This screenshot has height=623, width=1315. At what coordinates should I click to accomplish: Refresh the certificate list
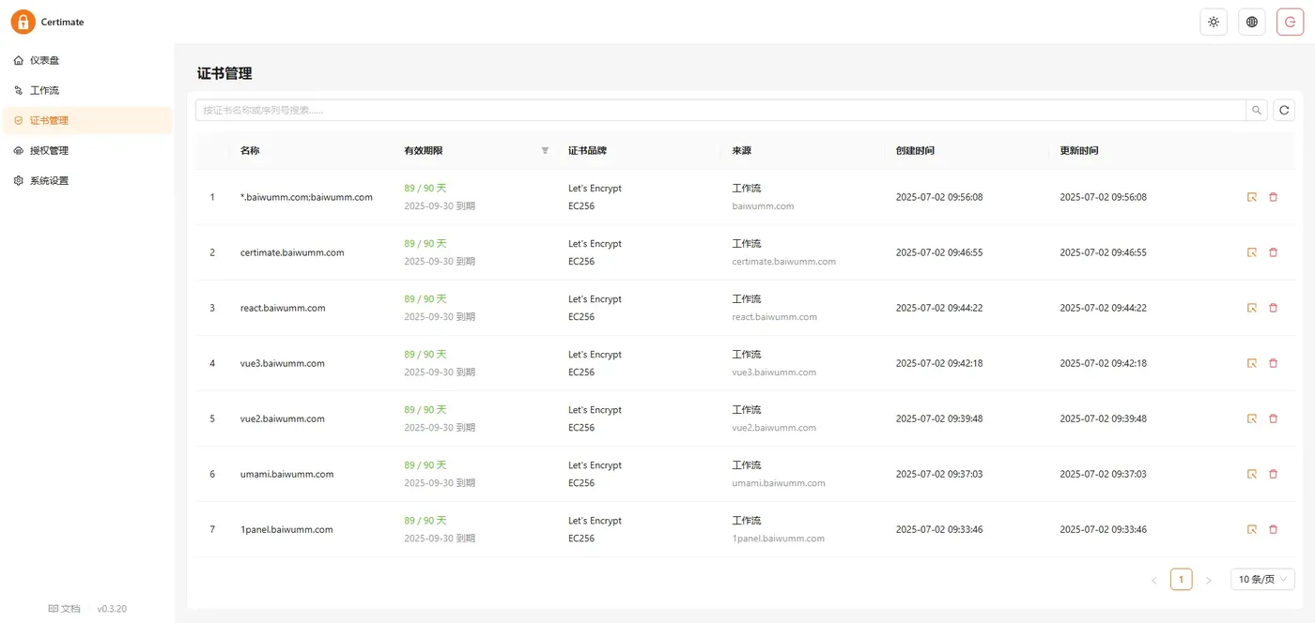tap(1284, 111)
